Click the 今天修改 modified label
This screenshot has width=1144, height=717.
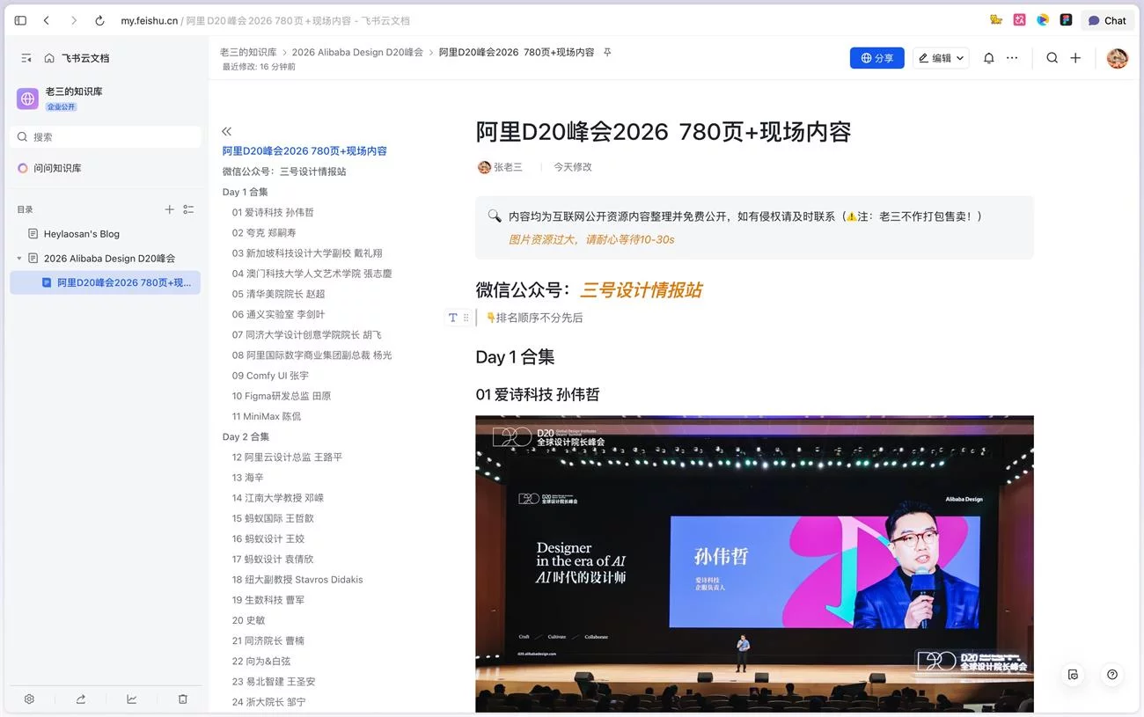coord(573,167)
